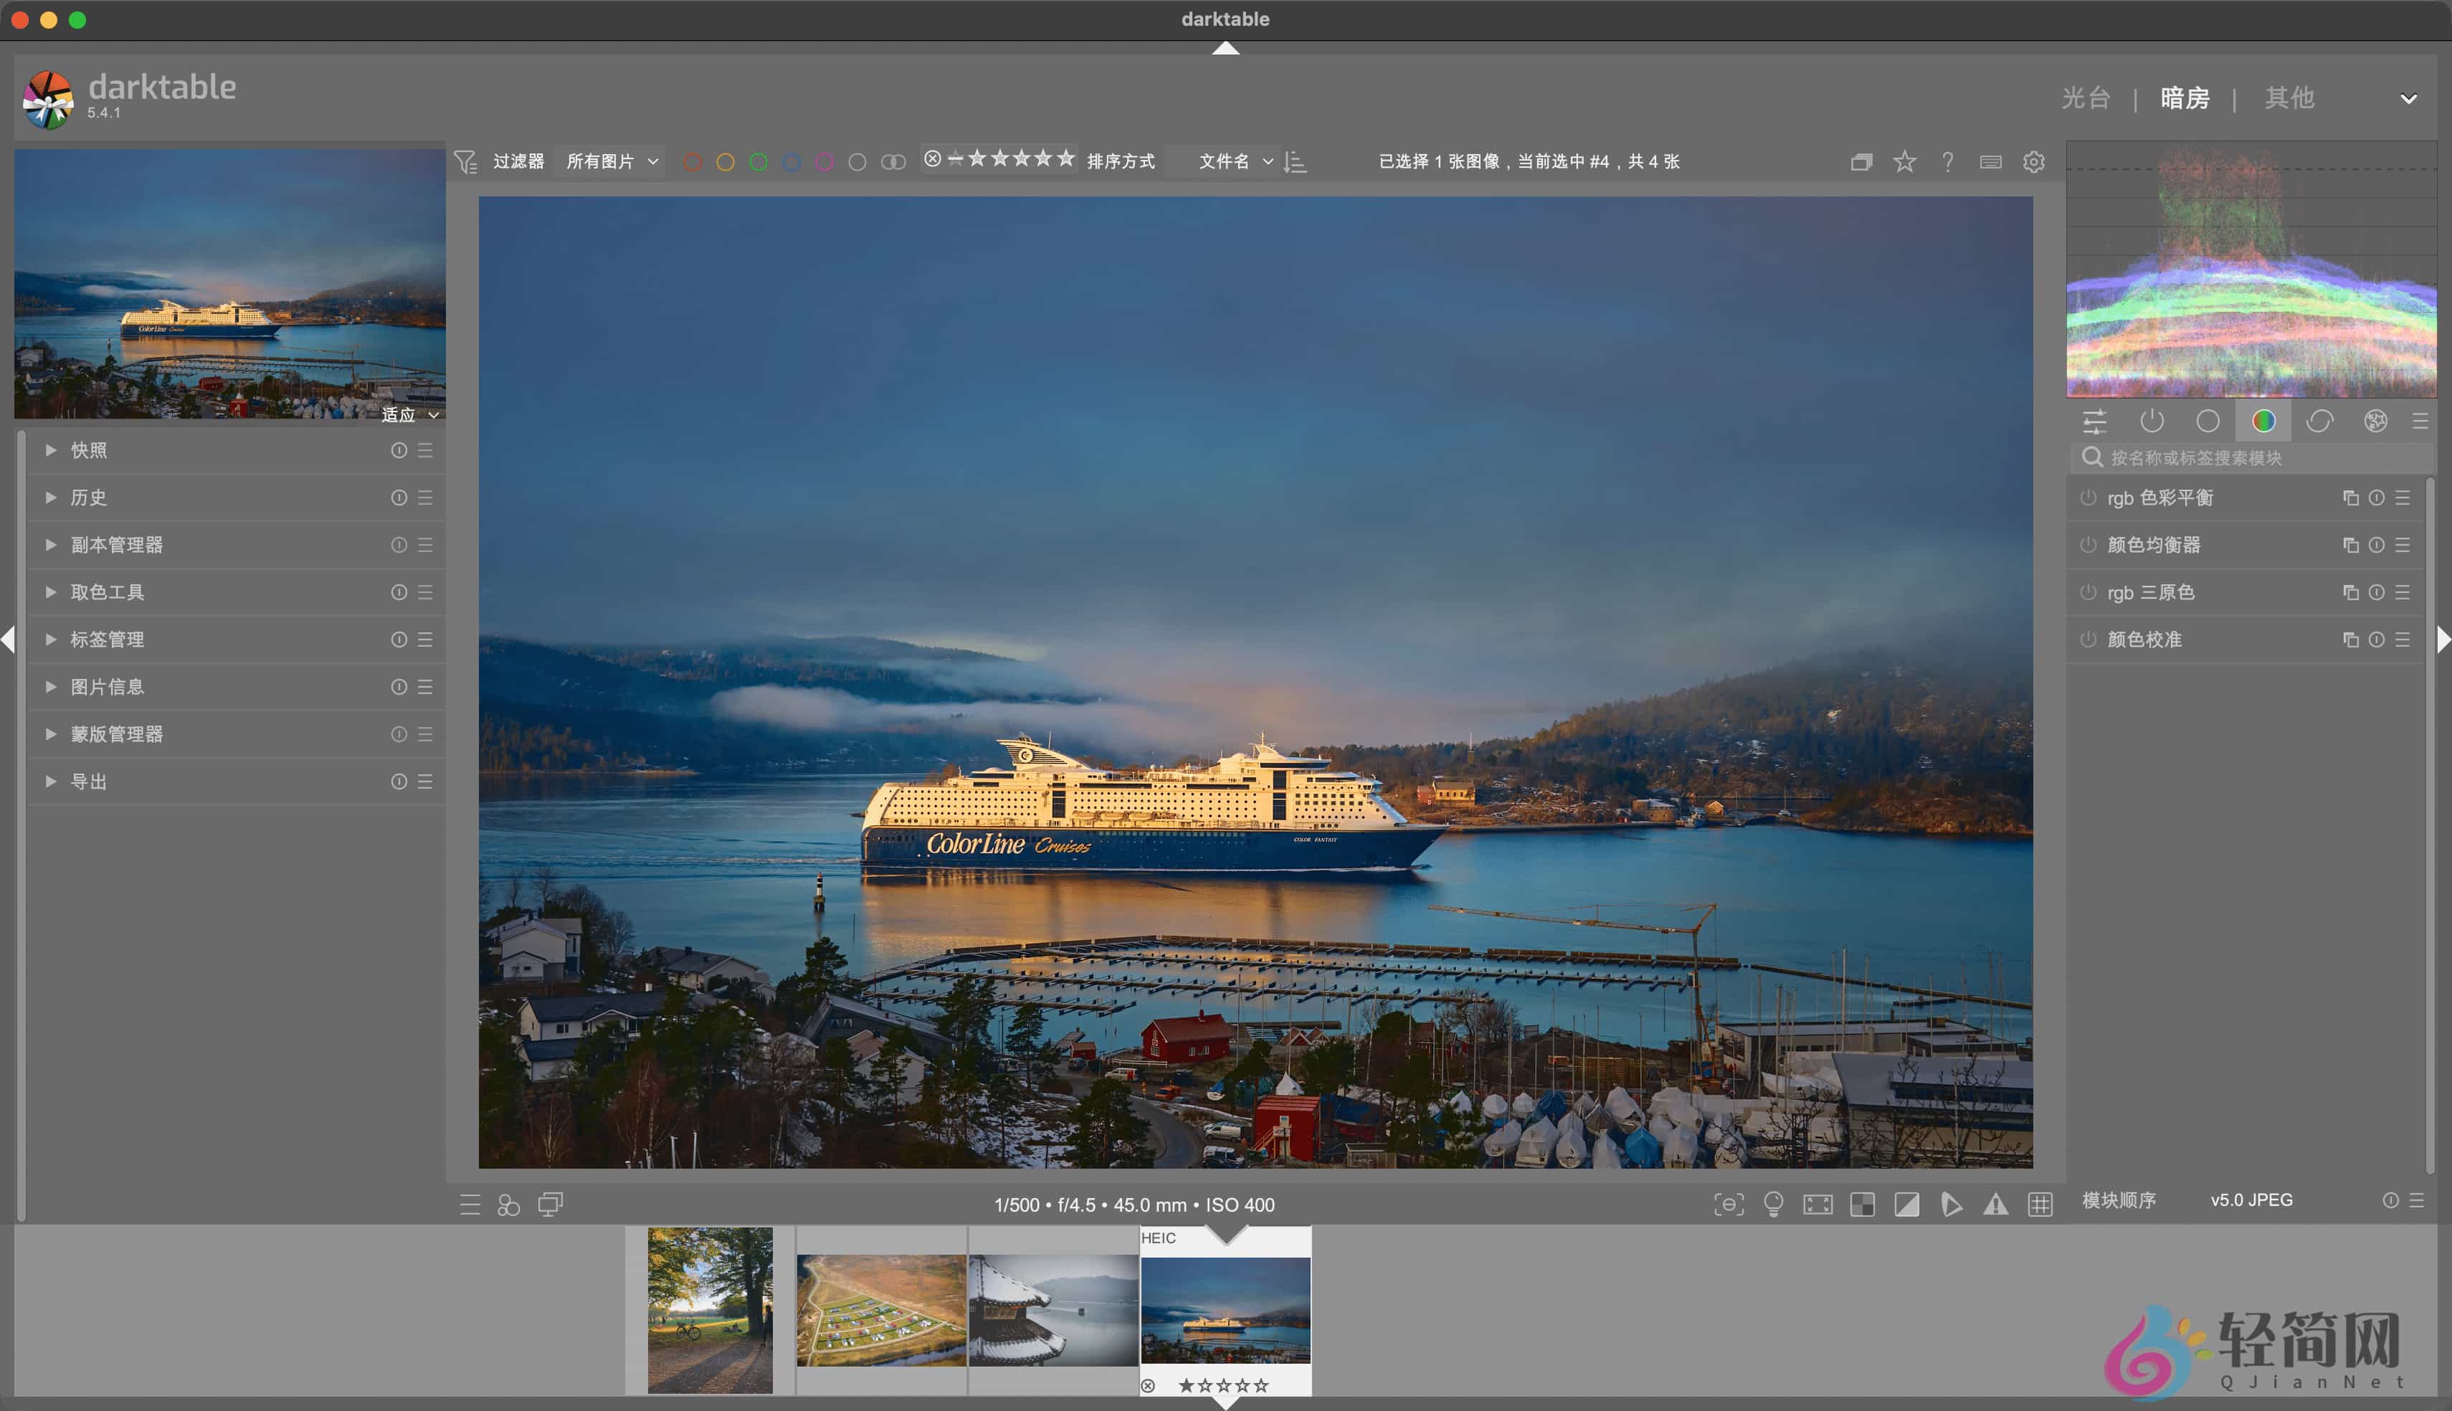Click the v5.0 JPEG pipeline button
2452x1411 pixels.
click(2251, 1199)
